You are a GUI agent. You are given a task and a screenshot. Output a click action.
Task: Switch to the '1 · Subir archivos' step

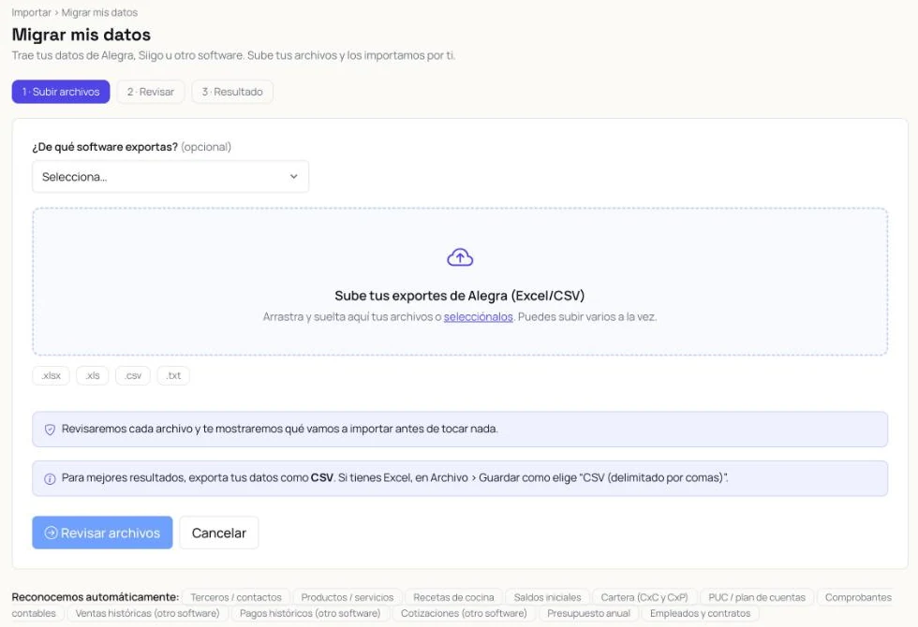click(61, 92)
